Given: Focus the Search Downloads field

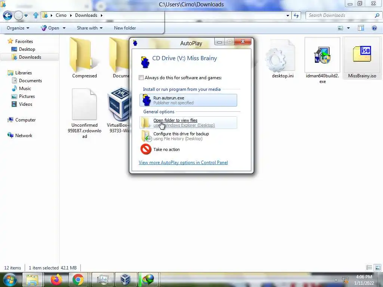Looking at the screenshot, I should click(x=340, y=15).
